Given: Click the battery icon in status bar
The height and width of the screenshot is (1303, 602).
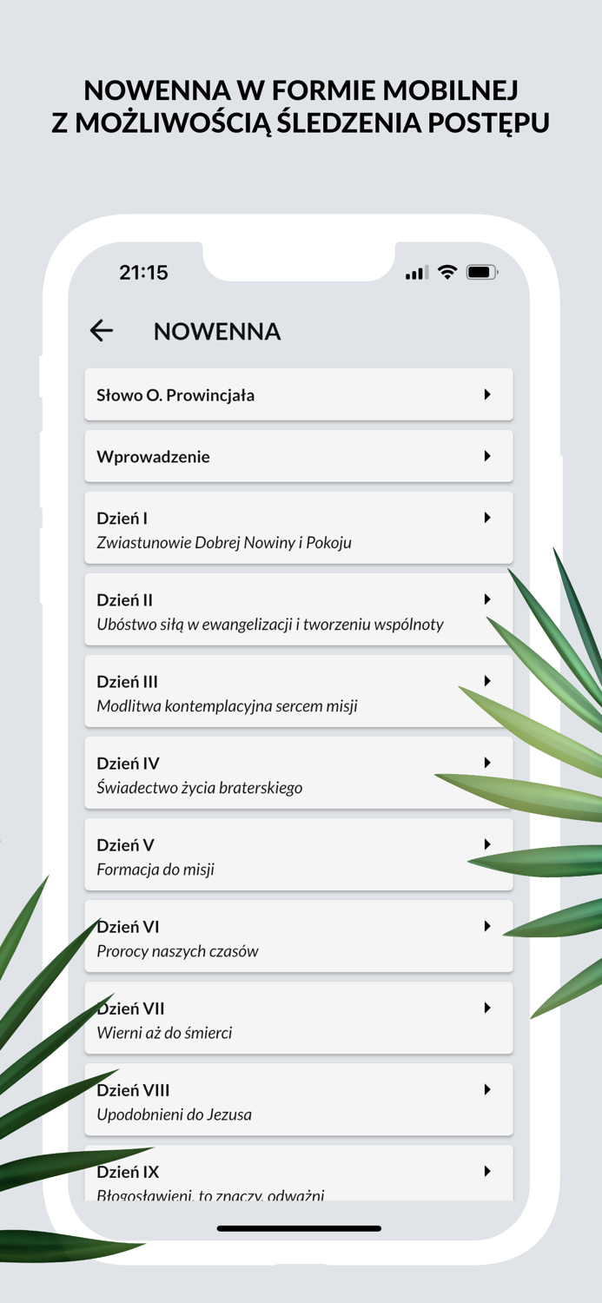Looking at the screenshot, I should (x=482, y=272).
